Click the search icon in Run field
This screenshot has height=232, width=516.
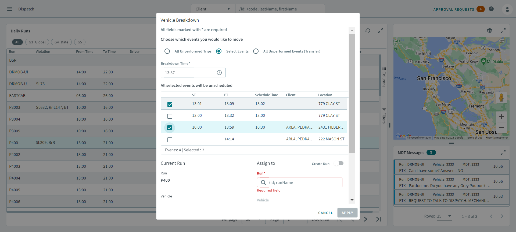pos(263,182)
